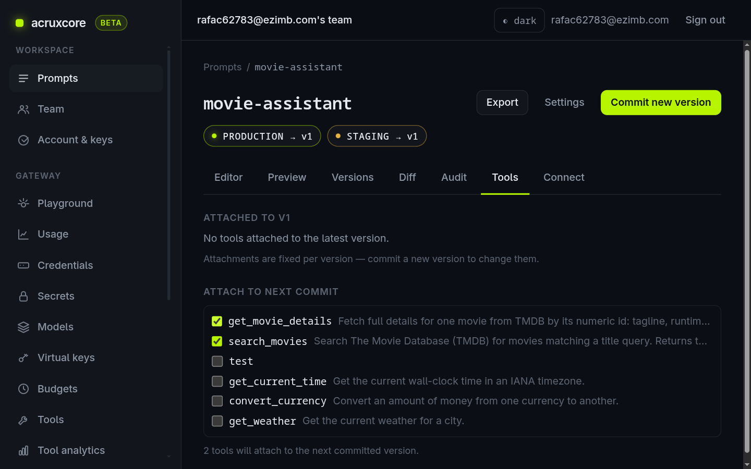Check the test tool checkbox

click(x=217, y=361)
